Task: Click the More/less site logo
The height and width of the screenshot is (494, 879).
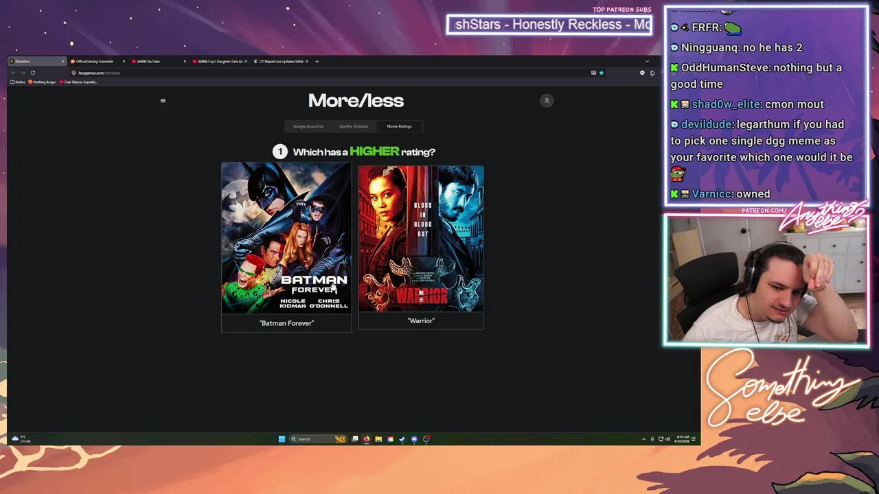Action: click(x=356, y=101)
